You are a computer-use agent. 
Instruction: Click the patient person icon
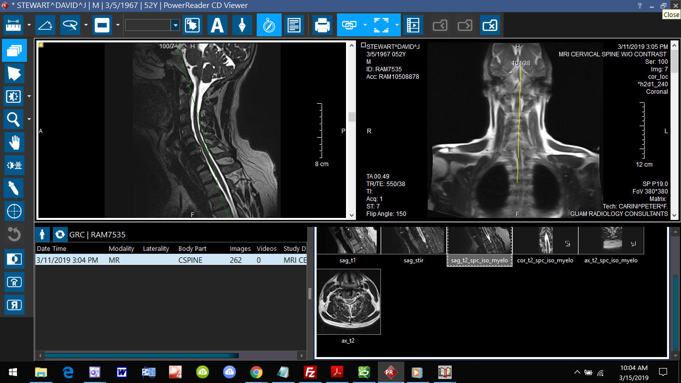[42, 234]
